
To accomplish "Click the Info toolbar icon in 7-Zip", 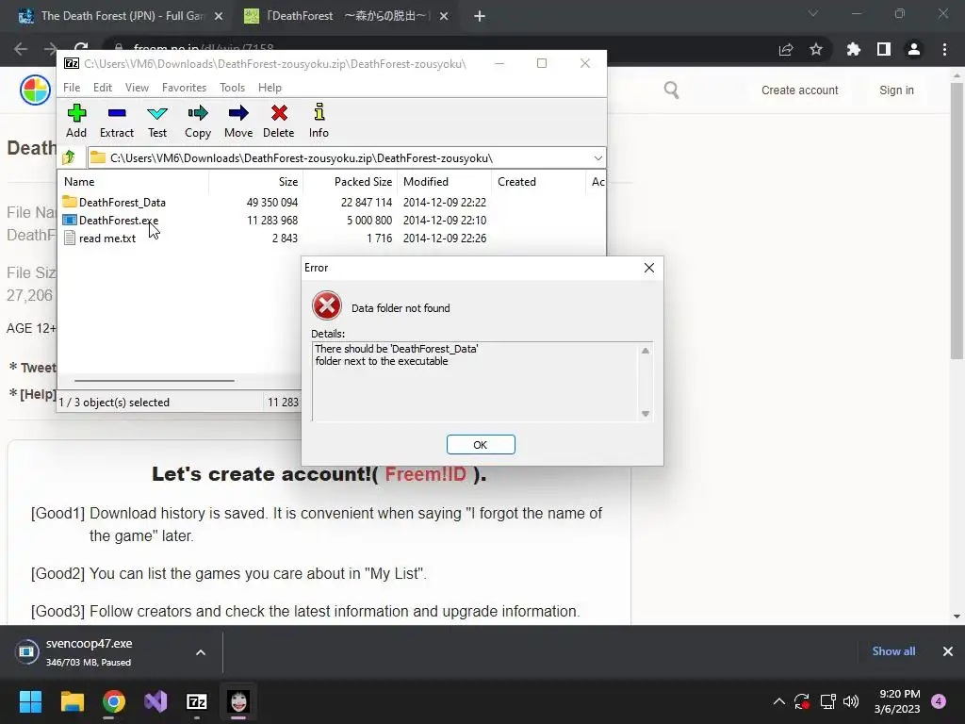I will pos(319,122).
